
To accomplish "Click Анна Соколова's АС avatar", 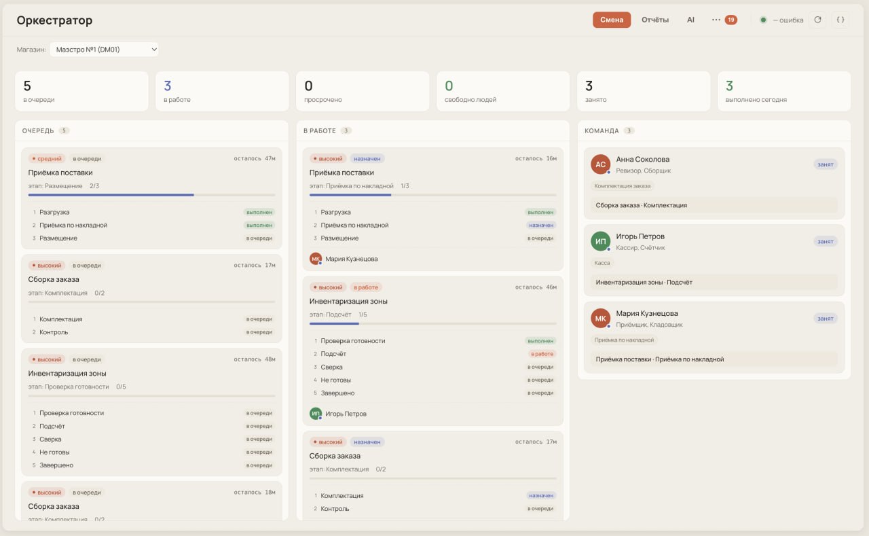I will (600, 164).
